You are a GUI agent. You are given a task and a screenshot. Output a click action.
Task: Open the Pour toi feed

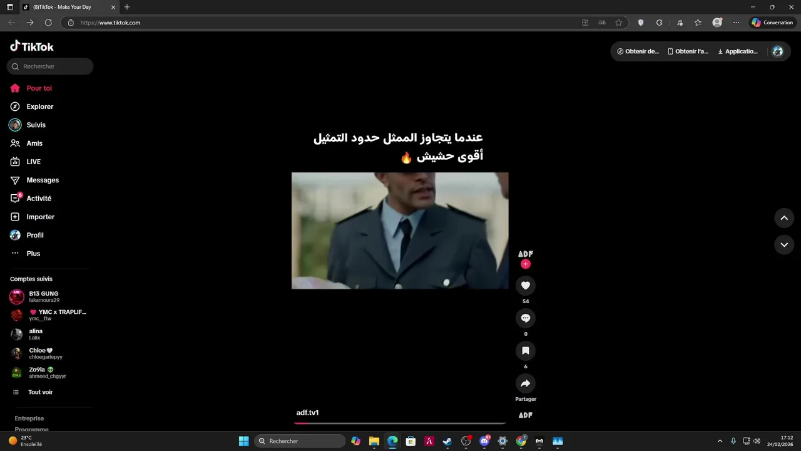[x=39, y=88]
